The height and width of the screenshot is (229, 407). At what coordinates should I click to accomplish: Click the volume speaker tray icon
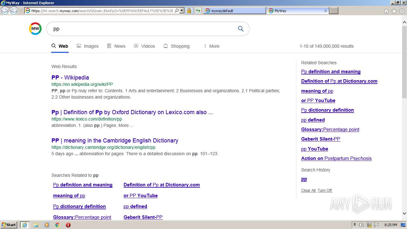[x=362, y=225]
